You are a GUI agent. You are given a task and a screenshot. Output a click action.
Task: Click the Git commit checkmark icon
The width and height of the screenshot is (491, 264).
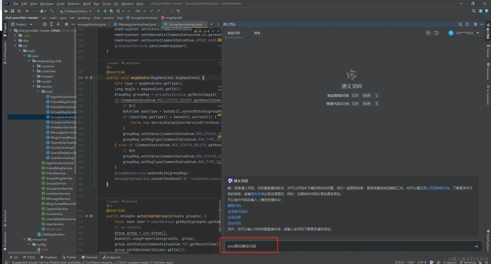click(152, 11)
